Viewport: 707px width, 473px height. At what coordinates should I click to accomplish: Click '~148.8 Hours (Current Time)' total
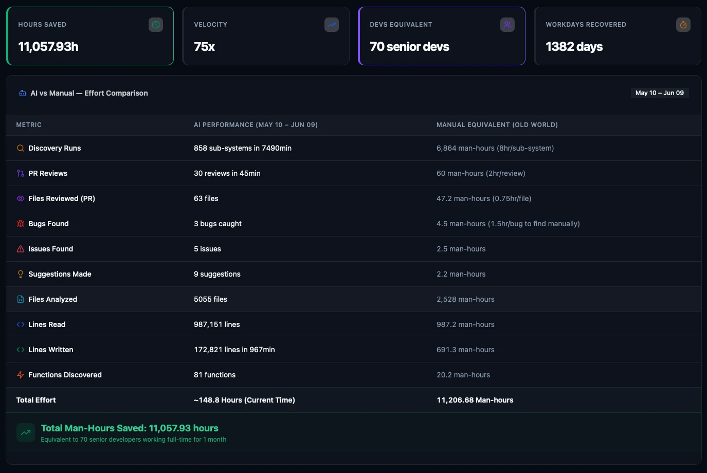pyautogui.click(x=244, y=400)
